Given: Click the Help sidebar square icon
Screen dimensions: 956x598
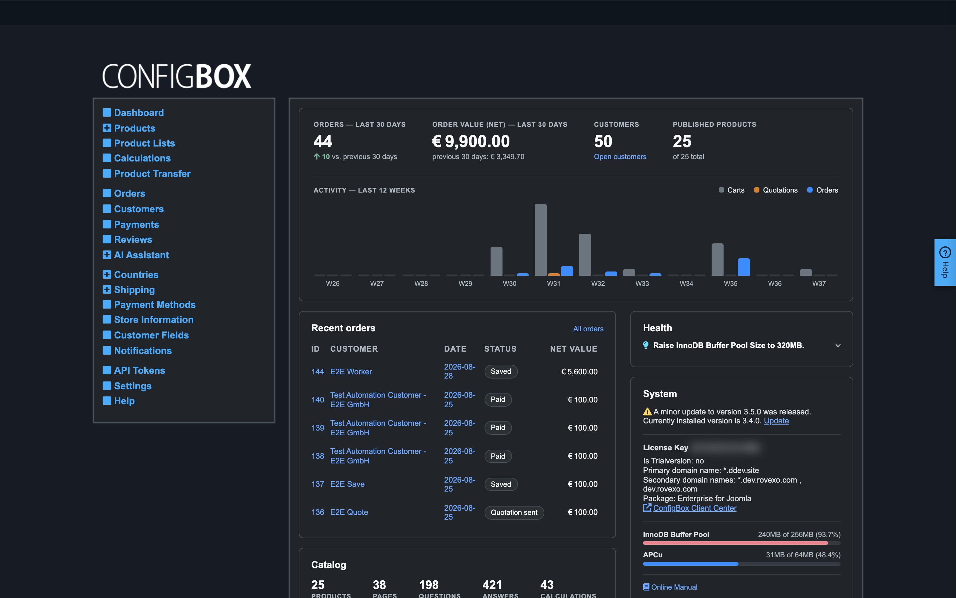Looking at the screenshot, I should coord(107,401).
